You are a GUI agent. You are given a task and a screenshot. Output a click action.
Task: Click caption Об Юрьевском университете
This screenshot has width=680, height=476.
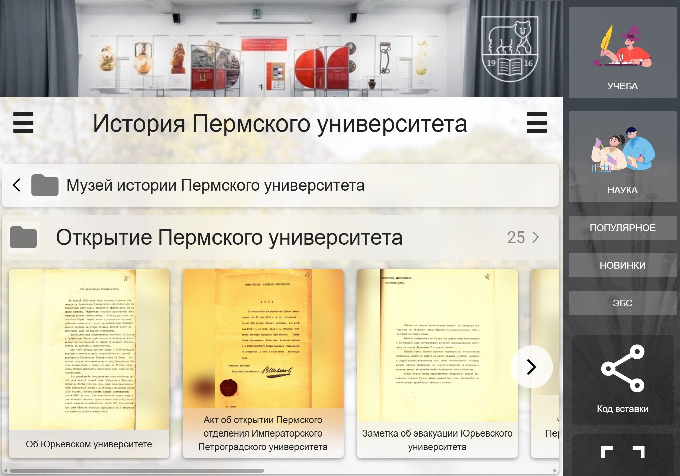[89, 444]
